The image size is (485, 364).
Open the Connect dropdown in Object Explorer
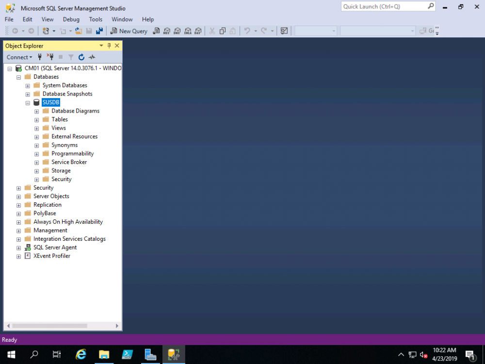pyautogui.click(x=19, y=57)
